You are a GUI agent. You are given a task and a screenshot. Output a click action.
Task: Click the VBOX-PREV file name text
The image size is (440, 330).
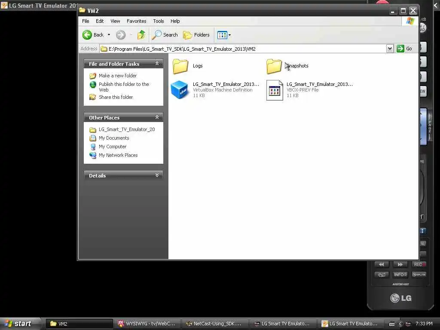tap(320, 84)
